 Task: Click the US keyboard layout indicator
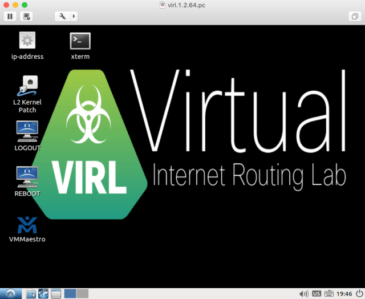pos(317,294)
